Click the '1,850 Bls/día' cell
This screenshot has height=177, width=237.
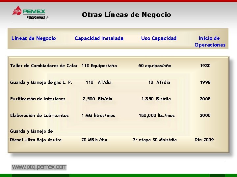(x=156, y=99)
